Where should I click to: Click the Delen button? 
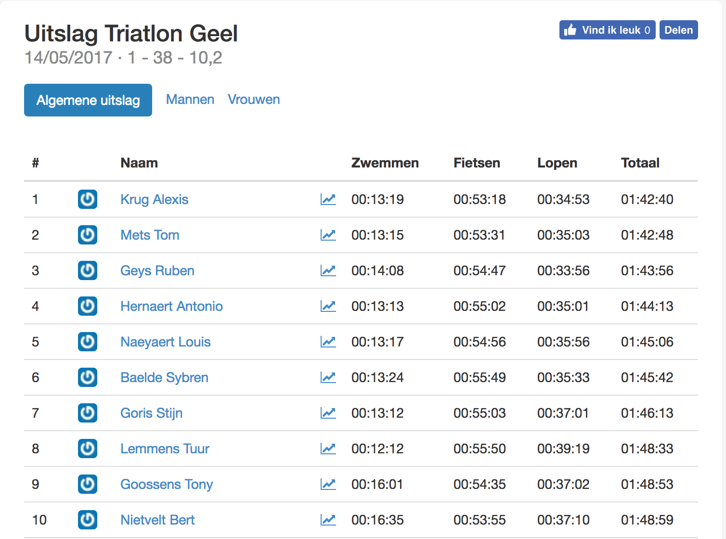pyautogui.click(x=678, y=29)
